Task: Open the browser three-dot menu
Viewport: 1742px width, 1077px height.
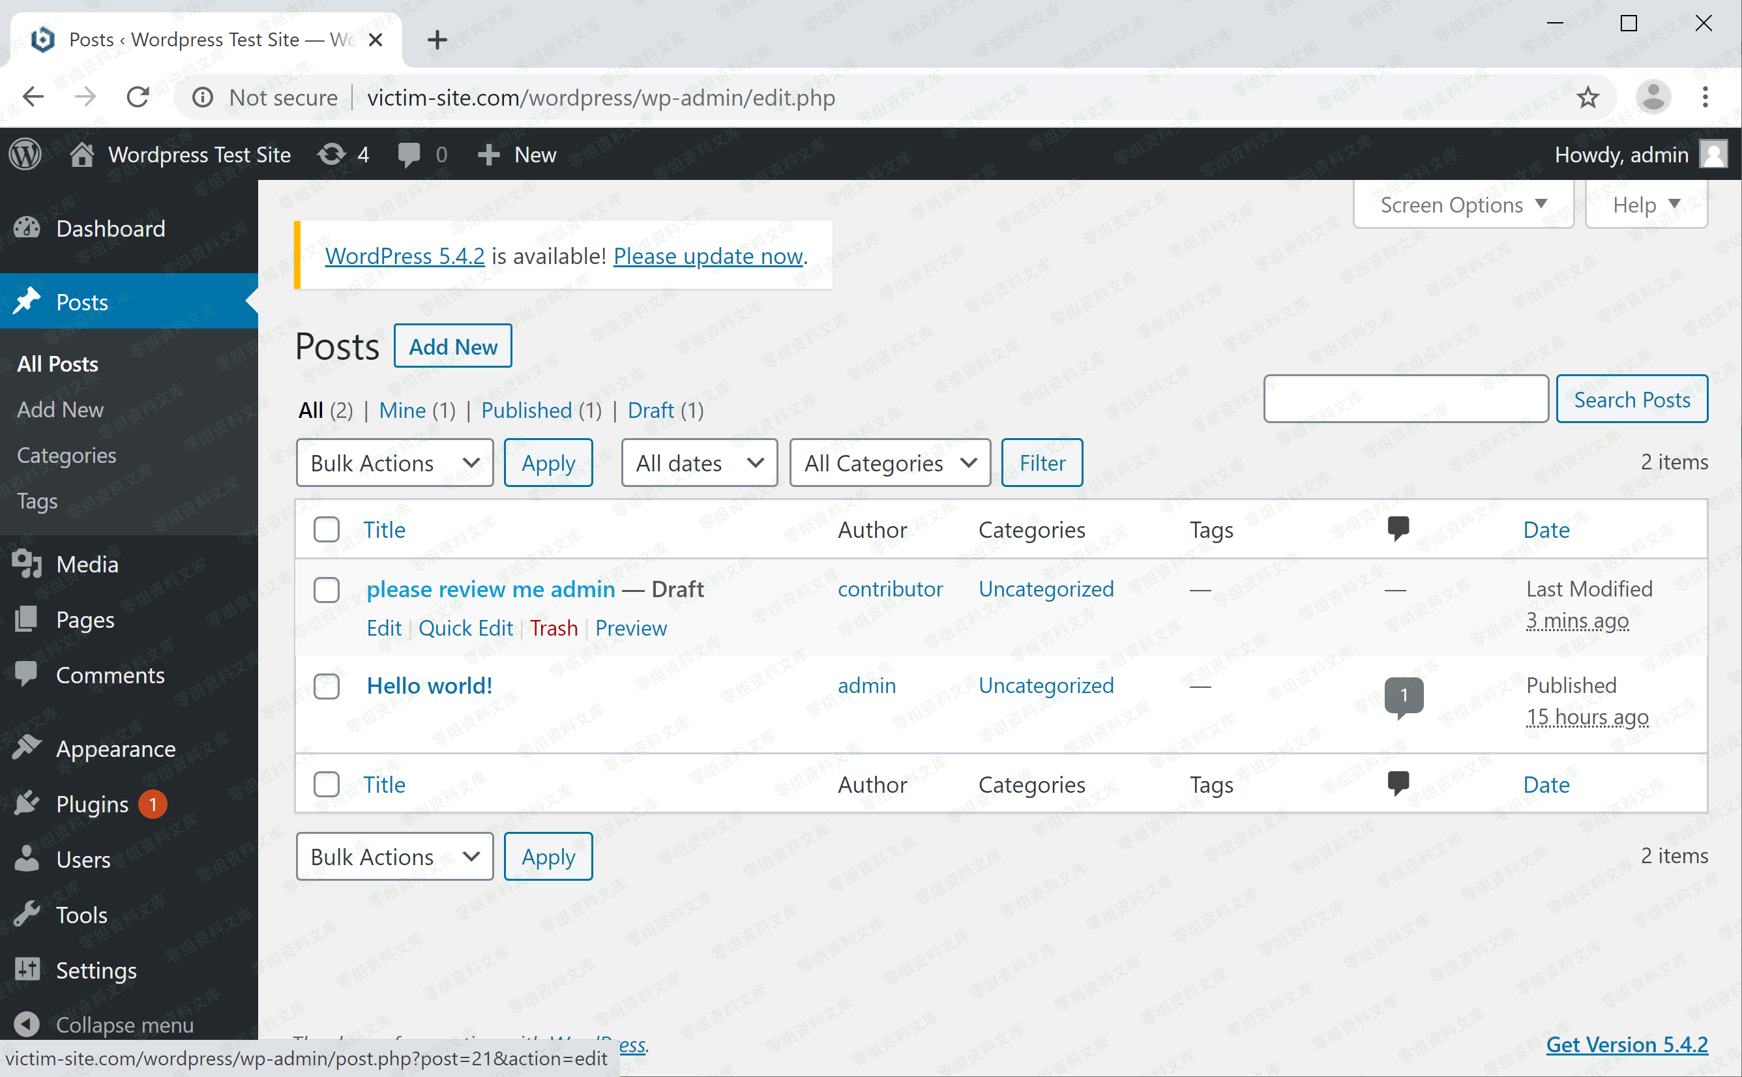Action: tap(1705, 97)
